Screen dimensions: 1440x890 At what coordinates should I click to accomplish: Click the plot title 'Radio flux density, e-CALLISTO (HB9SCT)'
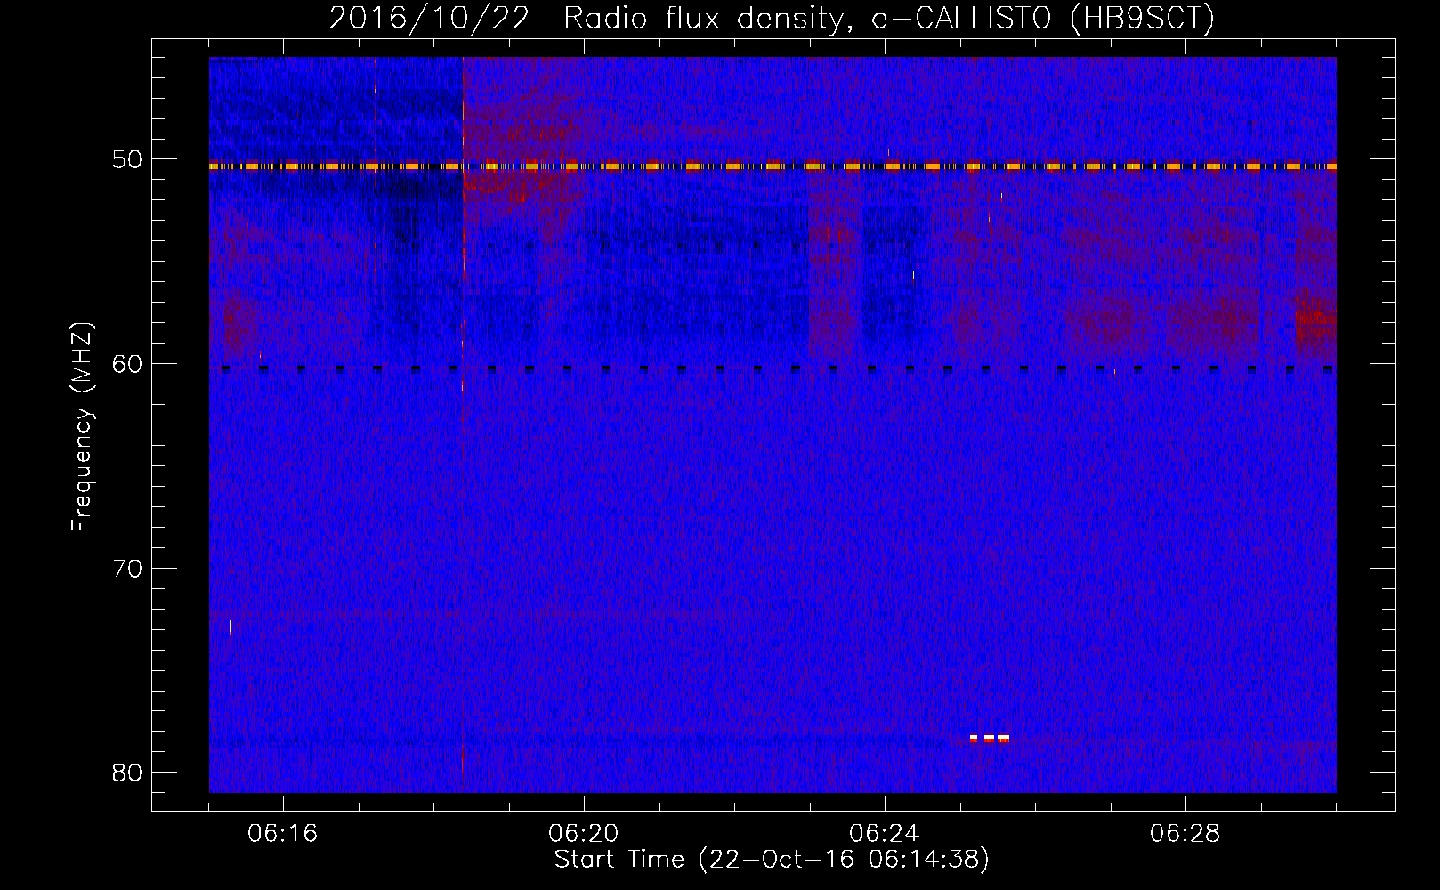888,19
